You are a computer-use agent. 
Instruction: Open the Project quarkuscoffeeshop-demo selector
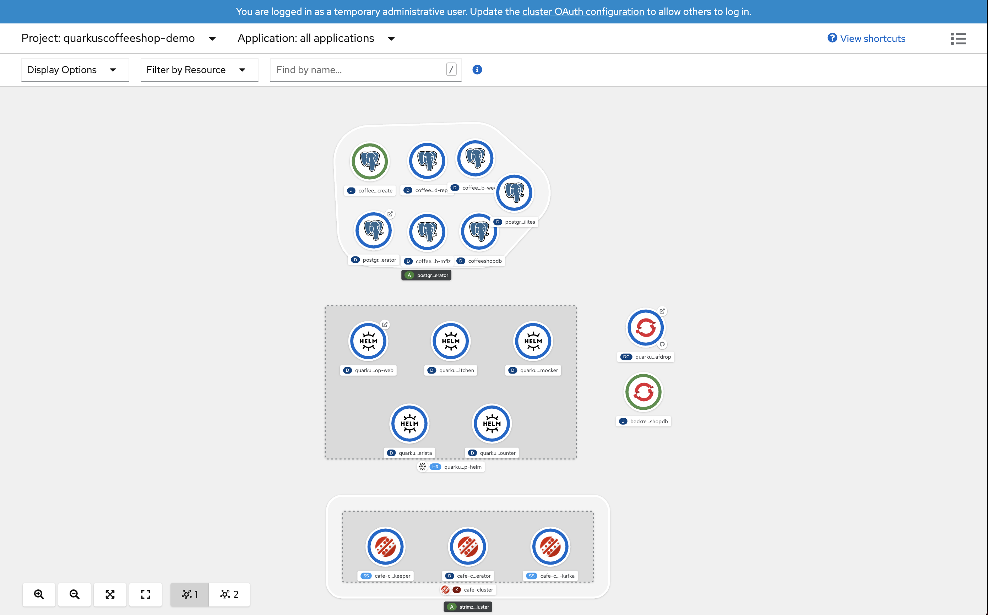click(x=118, y=38)
